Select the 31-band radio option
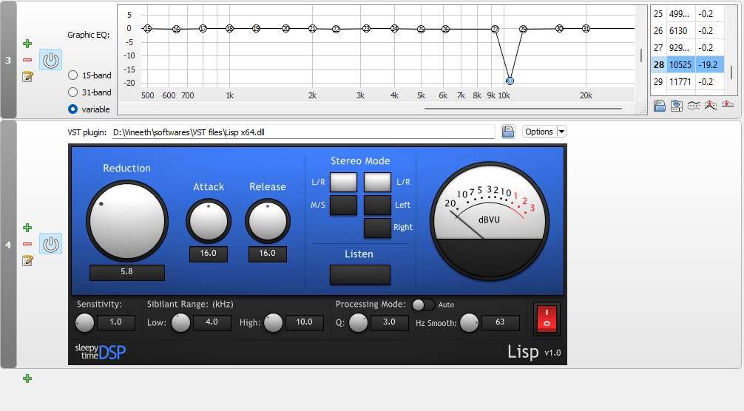 pos(72,92)
